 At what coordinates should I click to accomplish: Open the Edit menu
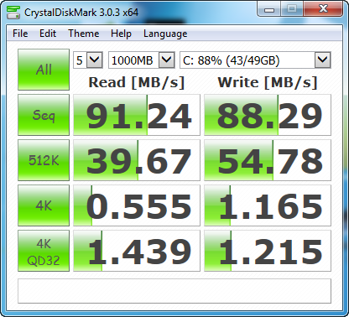click(x=48, y=34)
